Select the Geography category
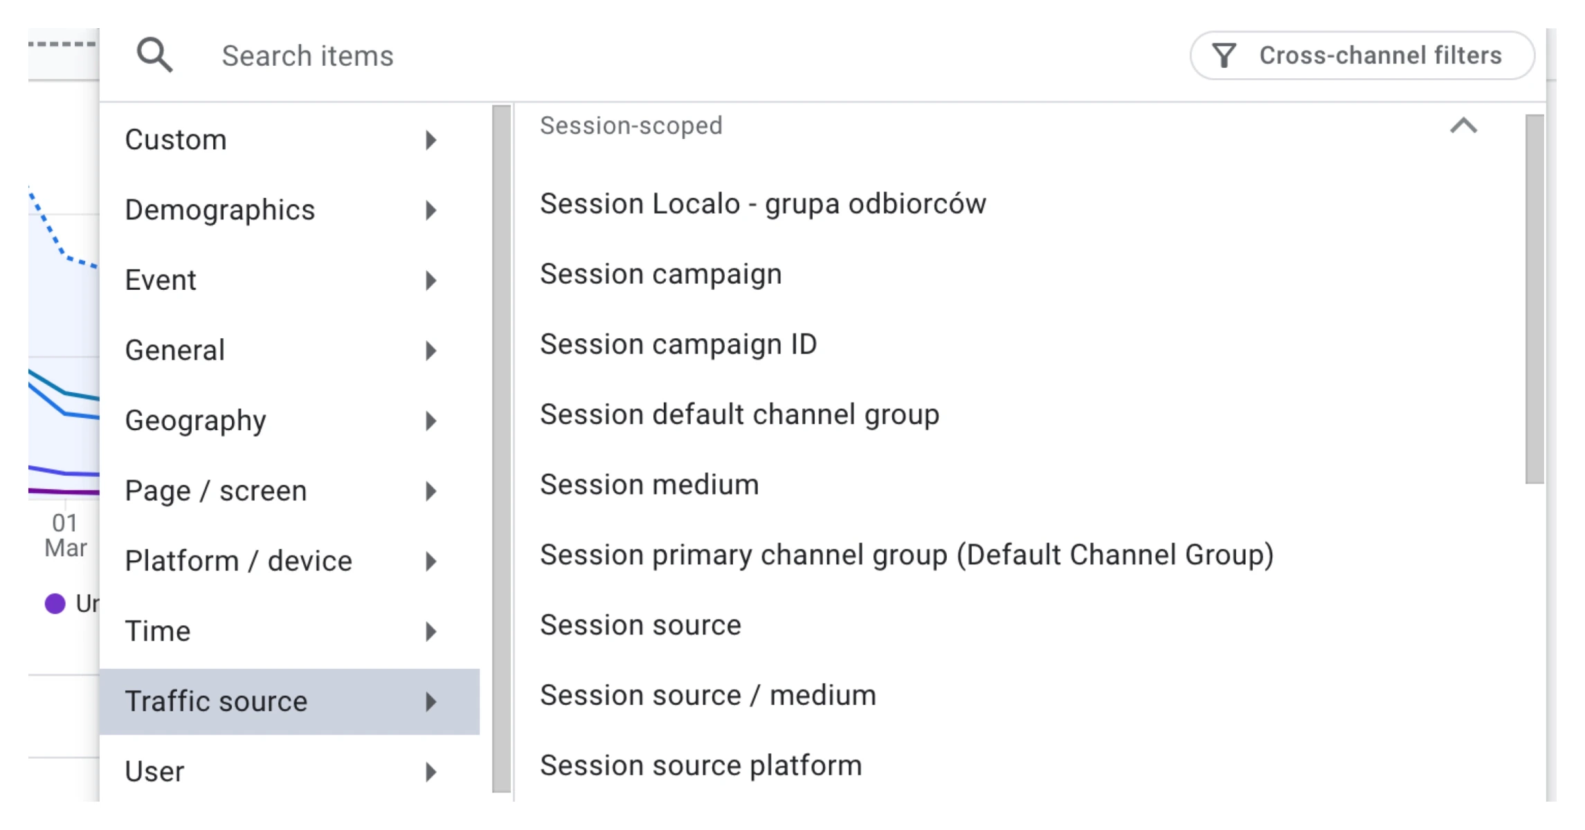Image resolution: width=1585 pixels, height=830 pixels. point(196,421)
